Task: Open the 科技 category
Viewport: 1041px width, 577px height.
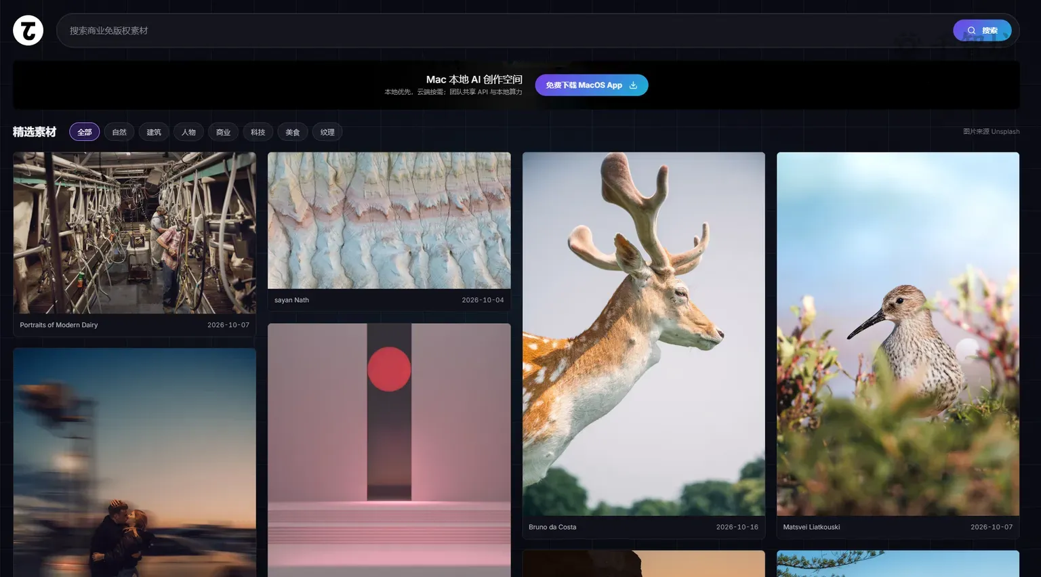Action: (258, 132)
